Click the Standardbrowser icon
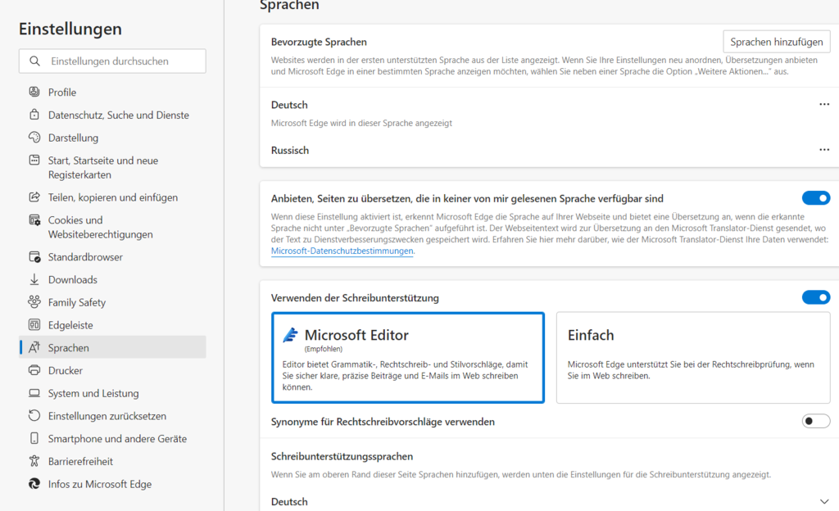Screen dimensions: 839x511 point(34,256)
